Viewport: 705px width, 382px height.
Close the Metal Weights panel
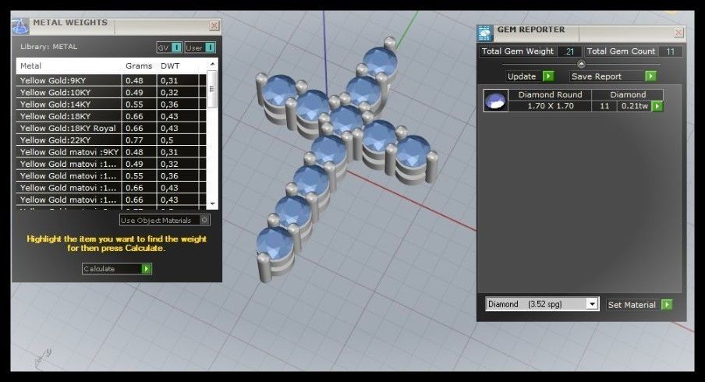tap(214, 26)
